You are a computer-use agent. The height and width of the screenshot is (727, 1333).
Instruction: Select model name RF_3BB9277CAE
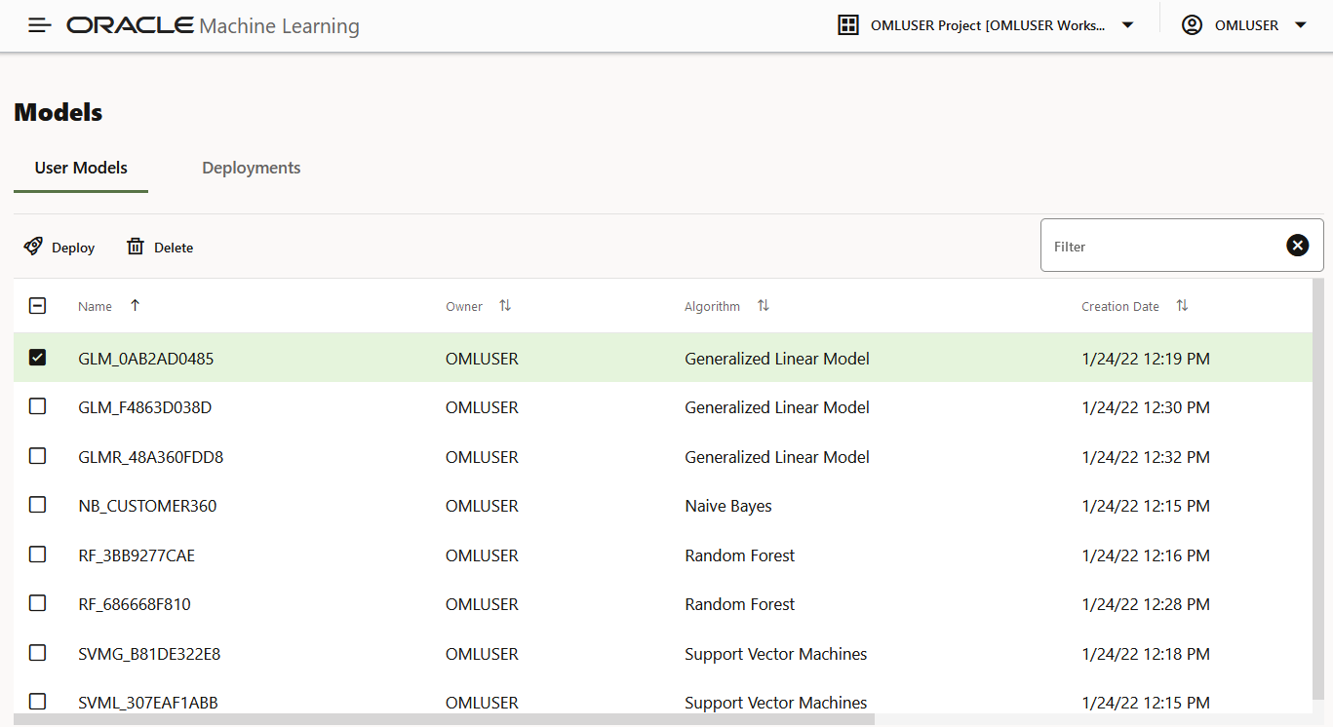(x=137, y=555)
